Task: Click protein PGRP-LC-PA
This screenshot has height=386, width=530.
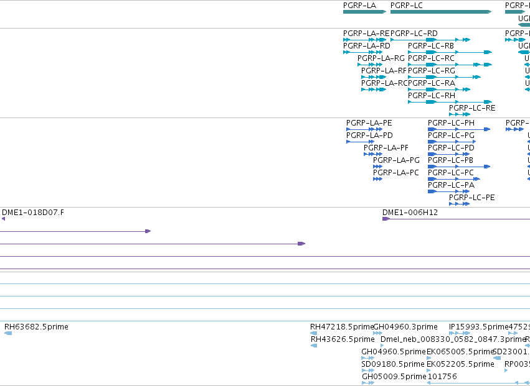Action: coord(449,191)
